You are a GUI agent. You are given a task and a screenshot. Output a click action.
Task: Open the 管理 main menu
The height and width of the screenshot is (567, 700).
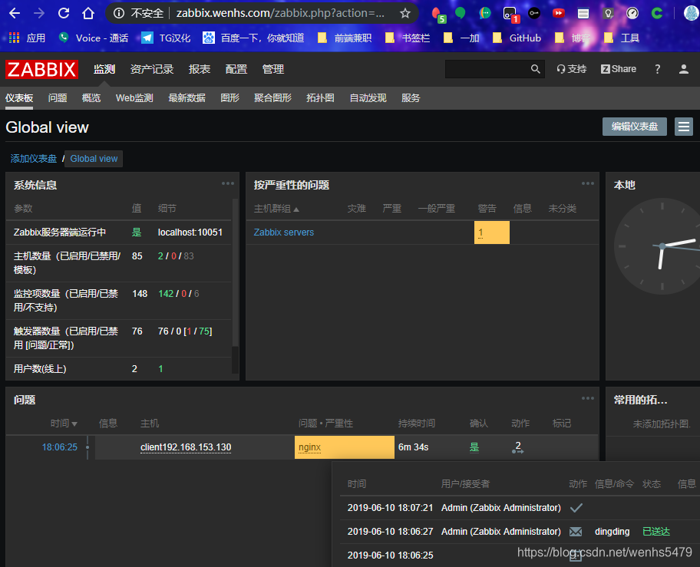[x=273, y=69]
